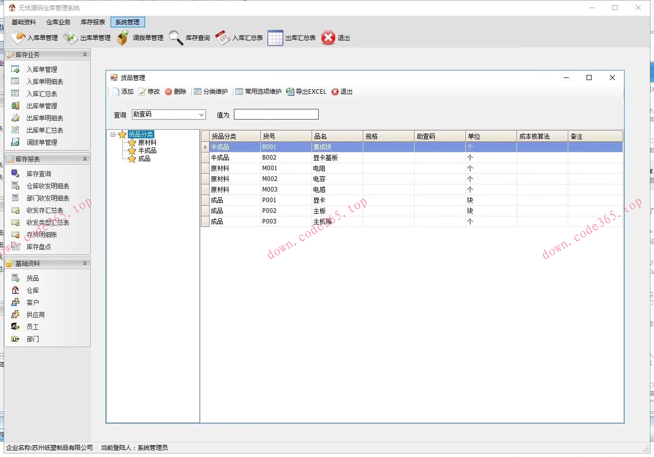The width and height of the screenshot is (654, 457).
Task: Collapse the 库存业务 sidebar panel
Action: pos(85,55)
